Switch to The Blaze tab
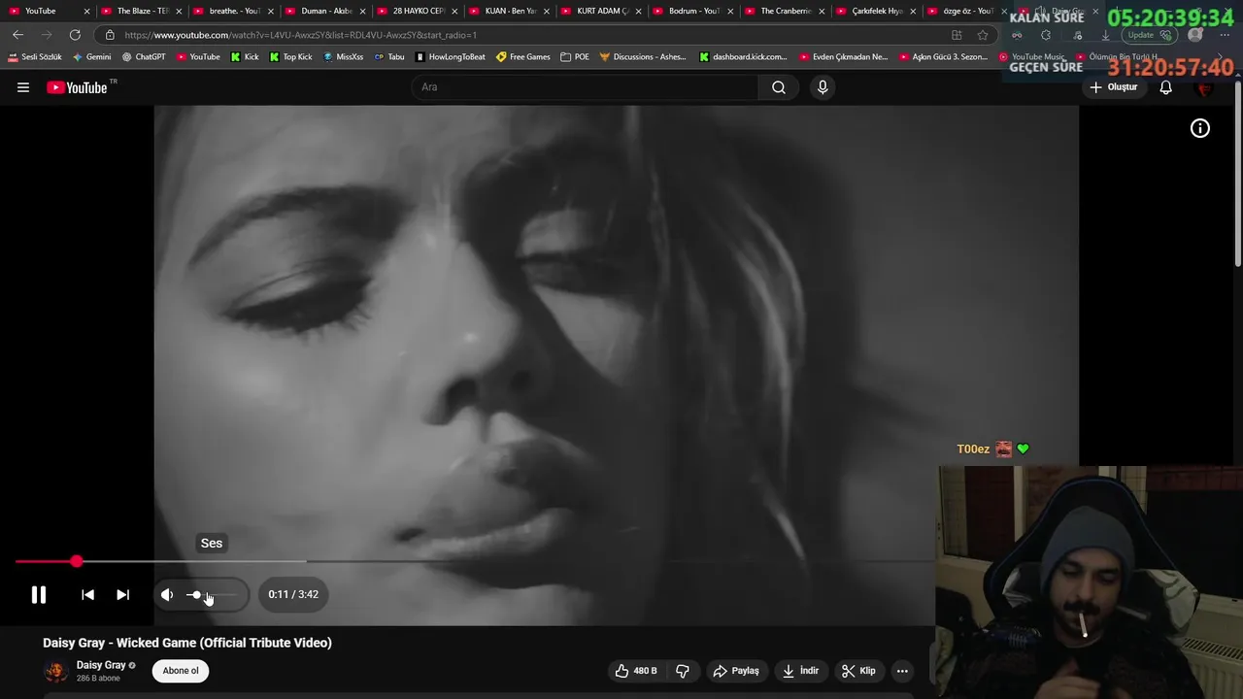The image size is (1243, 699). [143, 11]
